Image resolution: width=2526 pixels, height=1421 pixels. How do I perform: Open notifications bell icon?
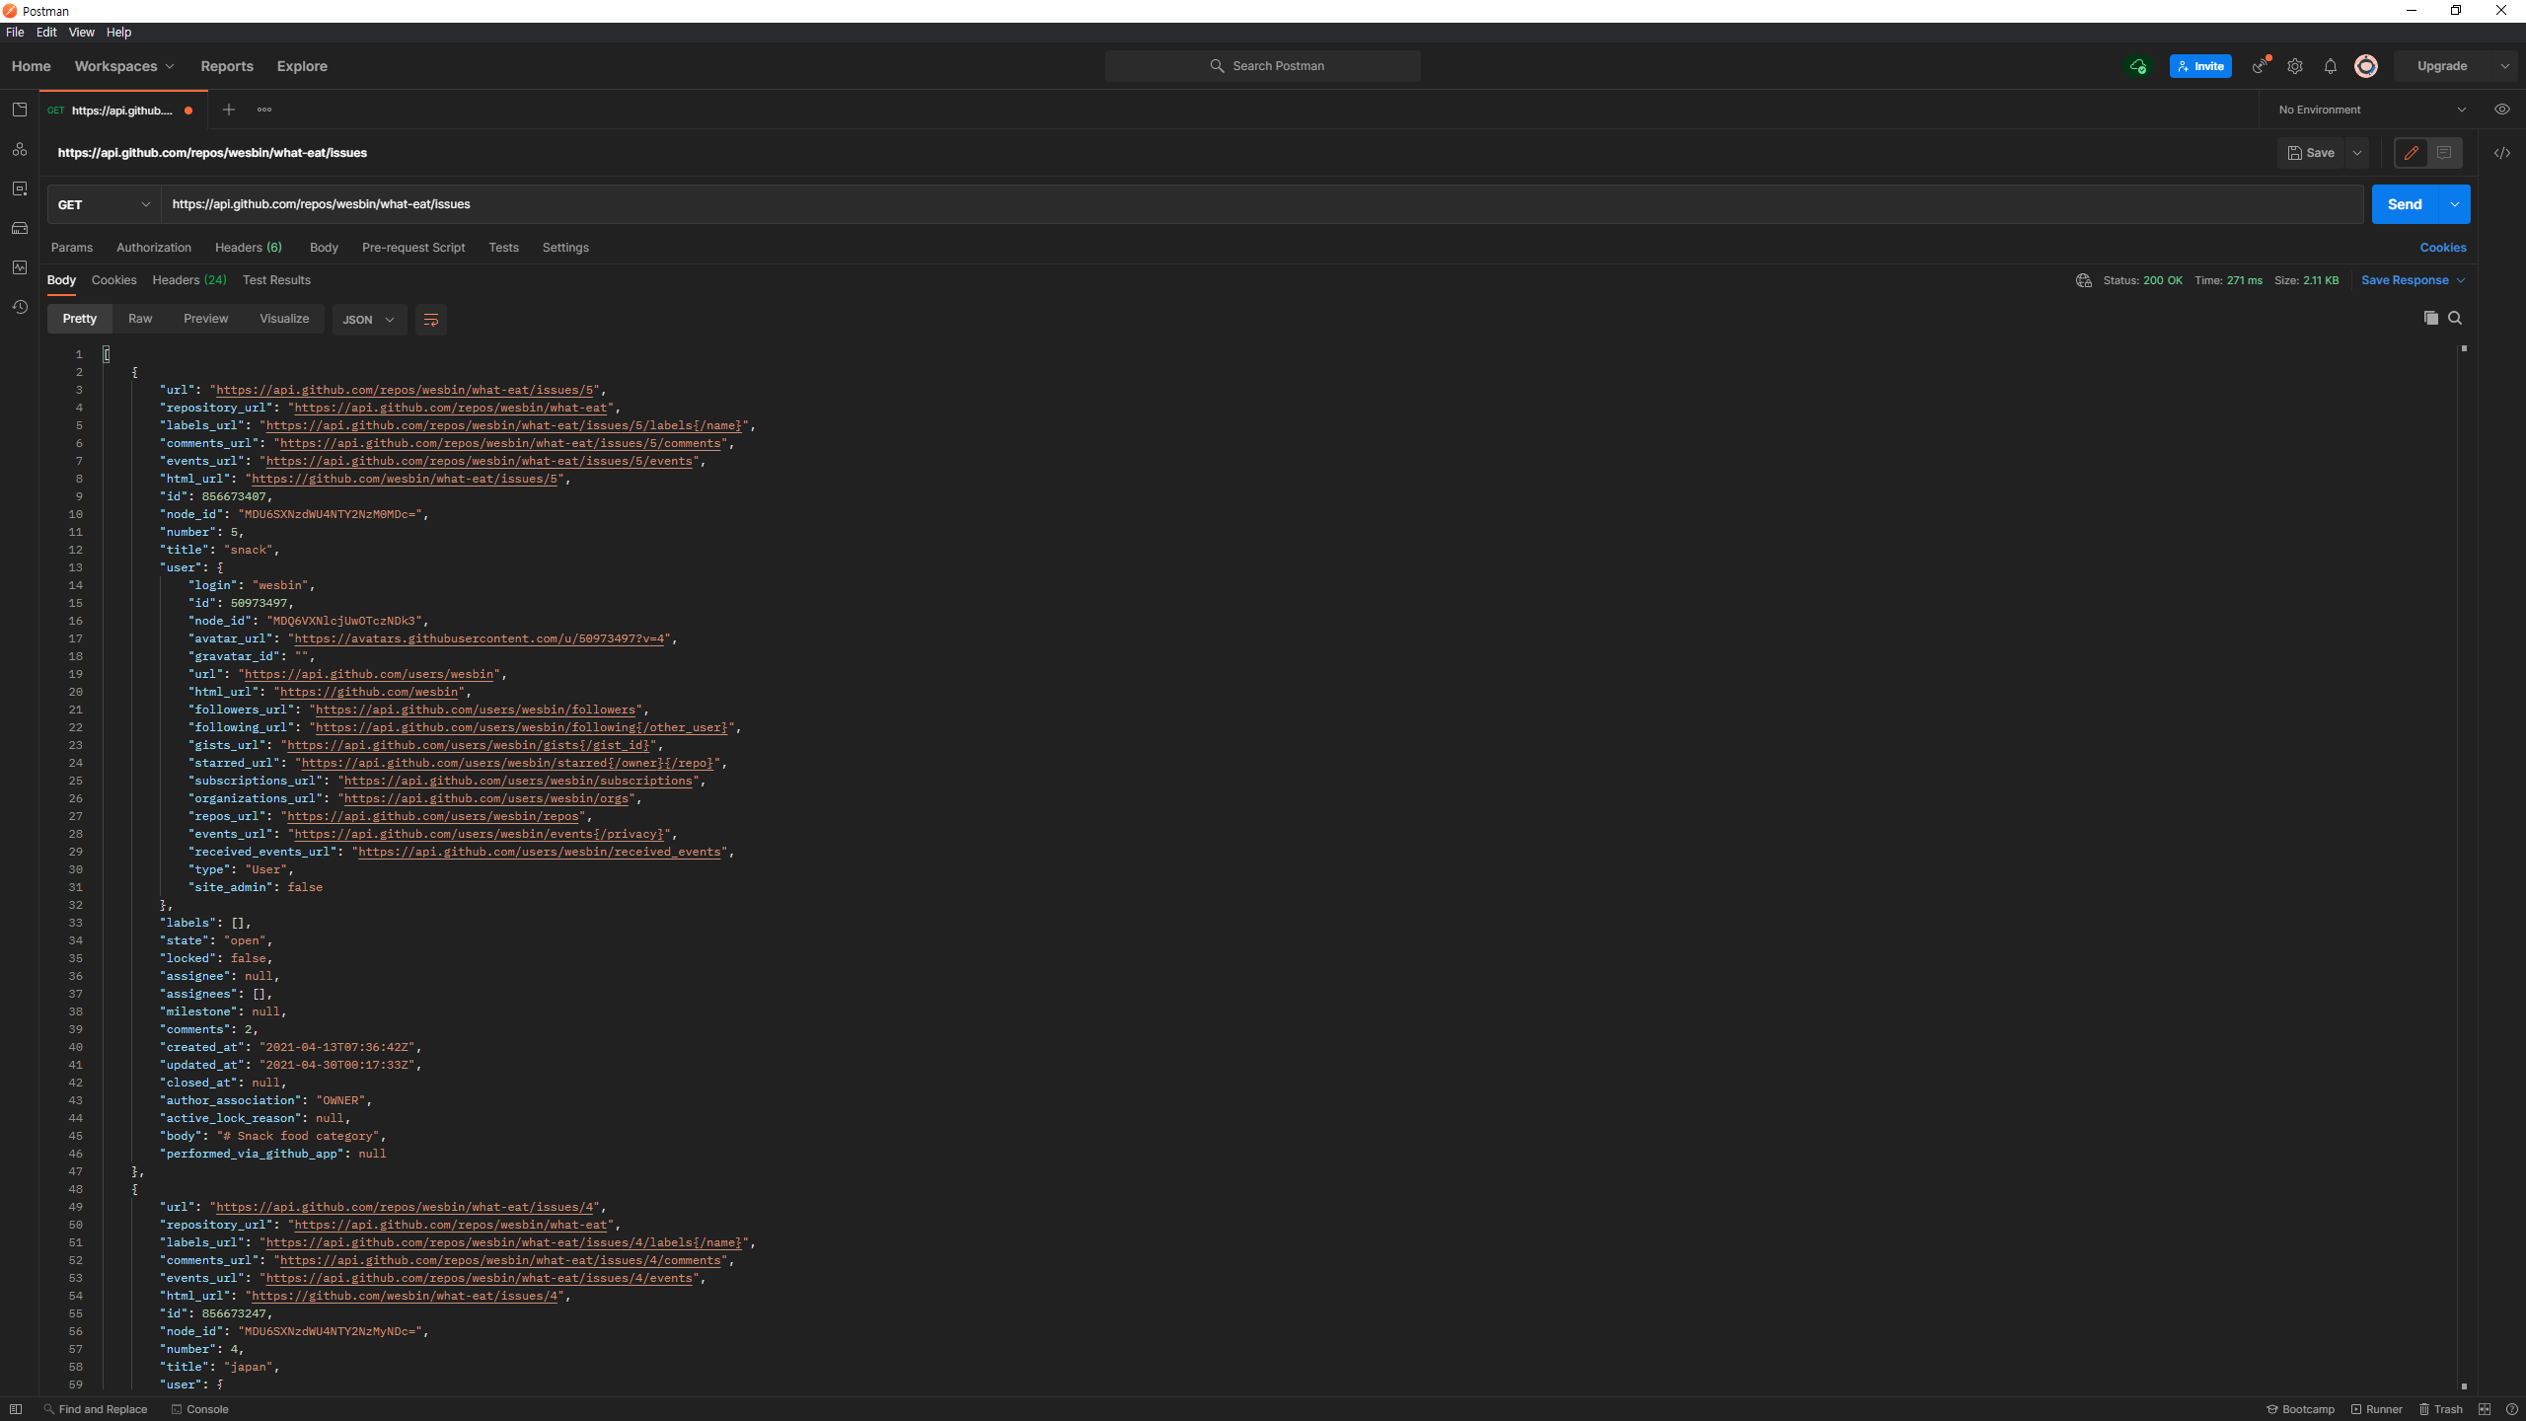(2331, 66)
